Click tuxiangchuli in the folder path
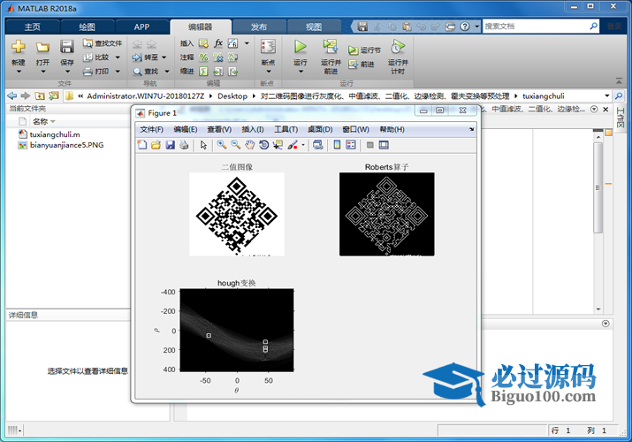 pyautogui.click(x=544, y=95)
